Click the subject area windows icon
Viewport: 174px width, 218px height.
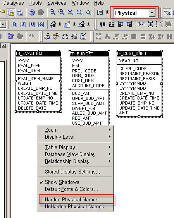coord(100,13)
